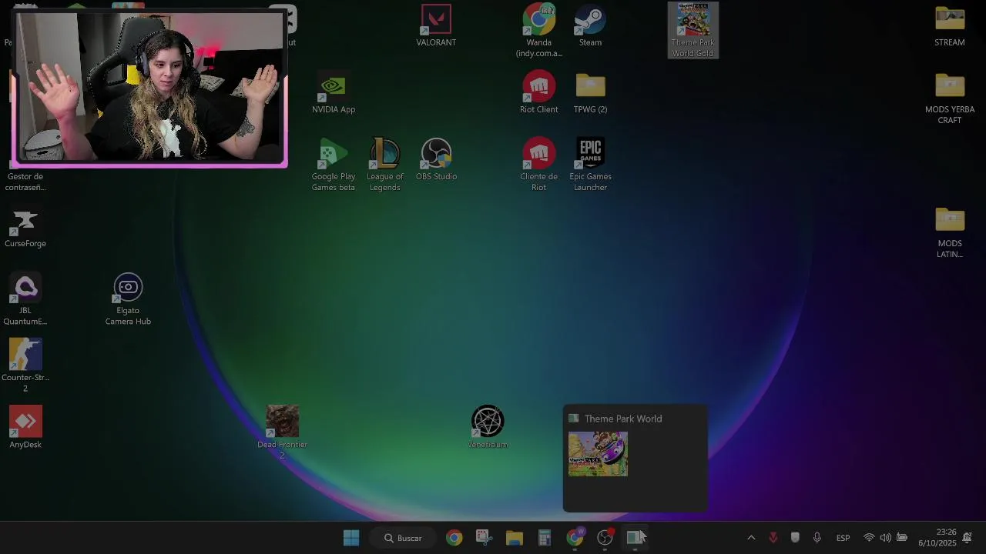Open Google Chrome from the taskbar

coord(454,538)
